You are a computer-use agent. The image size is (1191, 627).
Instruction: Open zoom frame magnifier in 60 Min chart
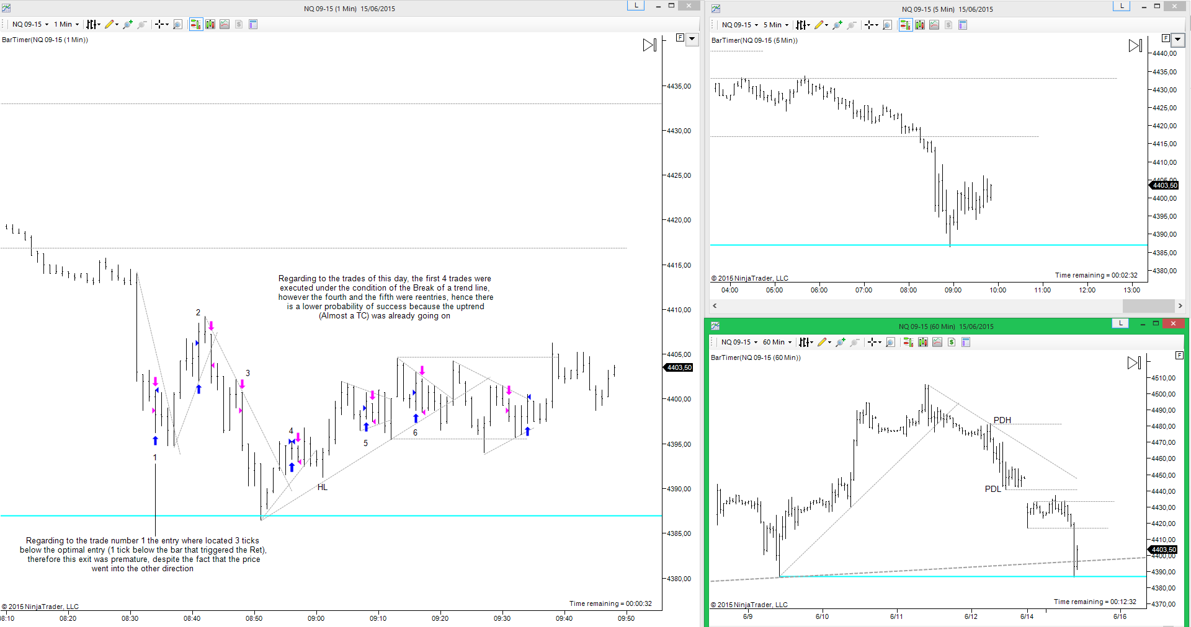(890, 342)
